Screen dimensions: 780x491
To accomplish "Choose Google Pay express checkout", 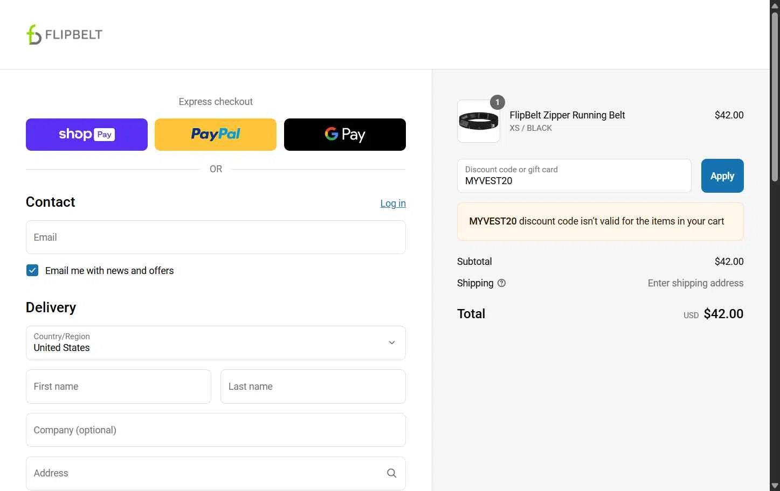I will coord(345,135).
